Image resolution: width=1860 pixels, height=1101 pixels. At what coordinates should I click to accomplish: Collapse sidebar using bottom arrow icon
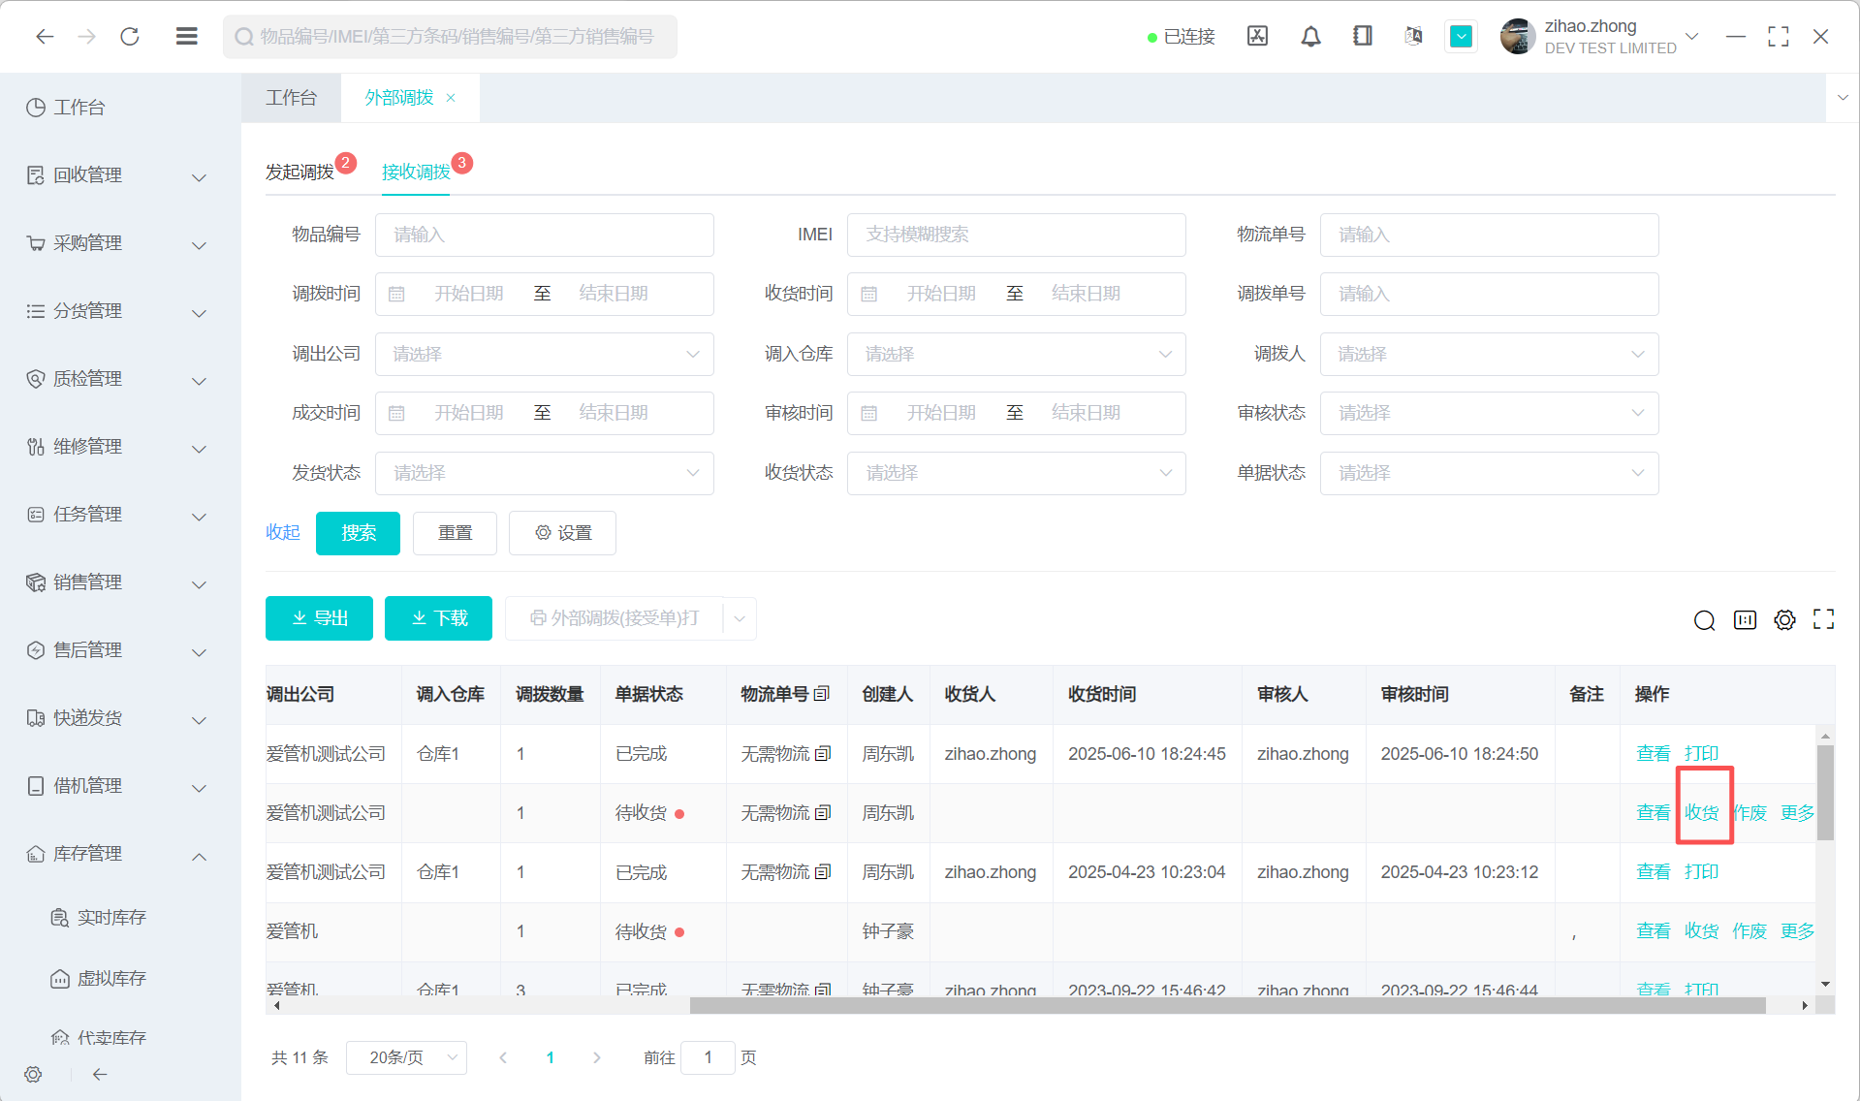click(x=100, y=1074)
